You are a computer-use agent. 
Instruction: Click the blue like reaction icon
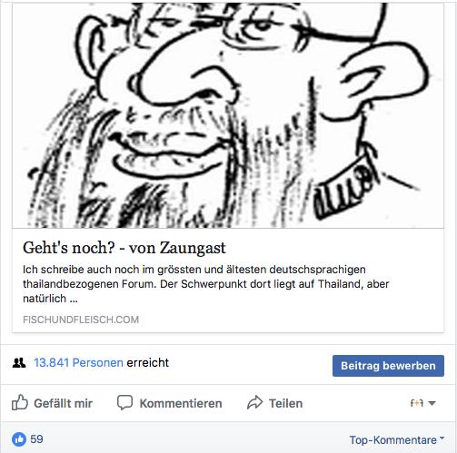pyautogui.click(x=19, y=439)
